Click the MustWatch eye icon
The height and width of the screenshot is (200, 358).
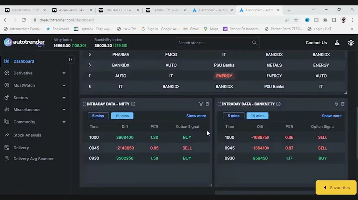point(7,85)
